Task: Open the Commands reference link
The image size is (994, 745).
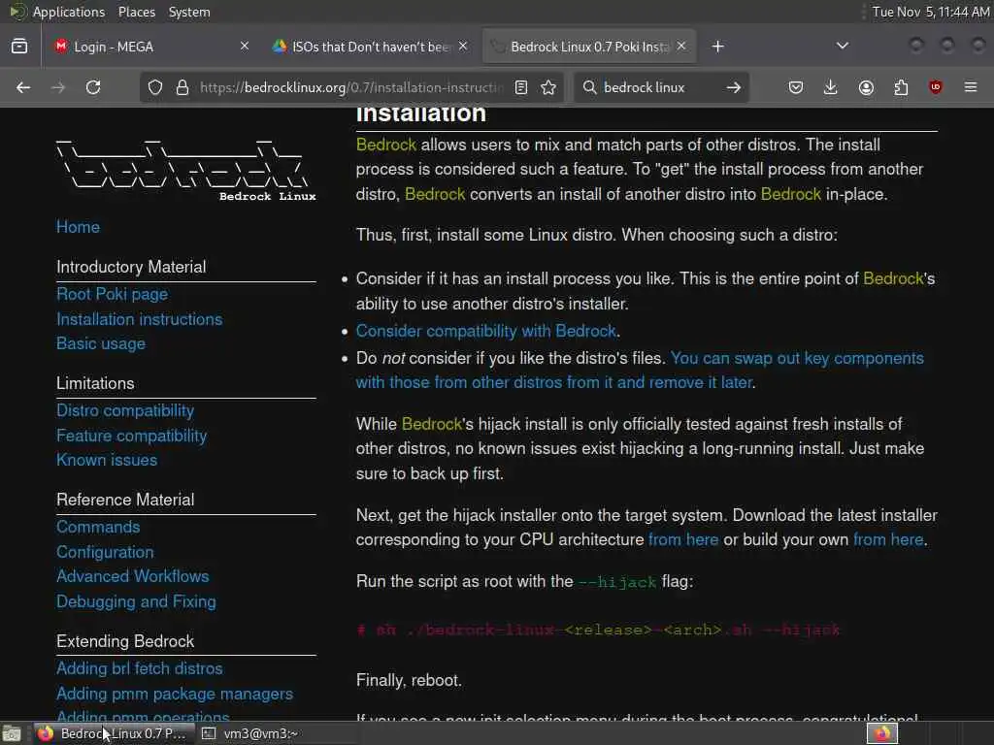Action: click(98, 527)
